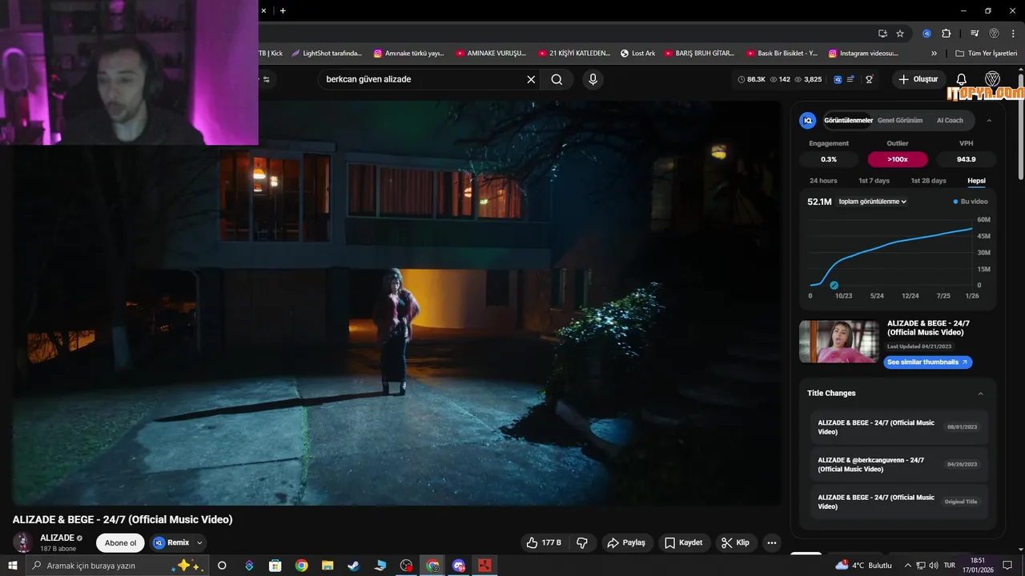
Task: Open the Chrome three-dot menu
Action: point(1013,34)
